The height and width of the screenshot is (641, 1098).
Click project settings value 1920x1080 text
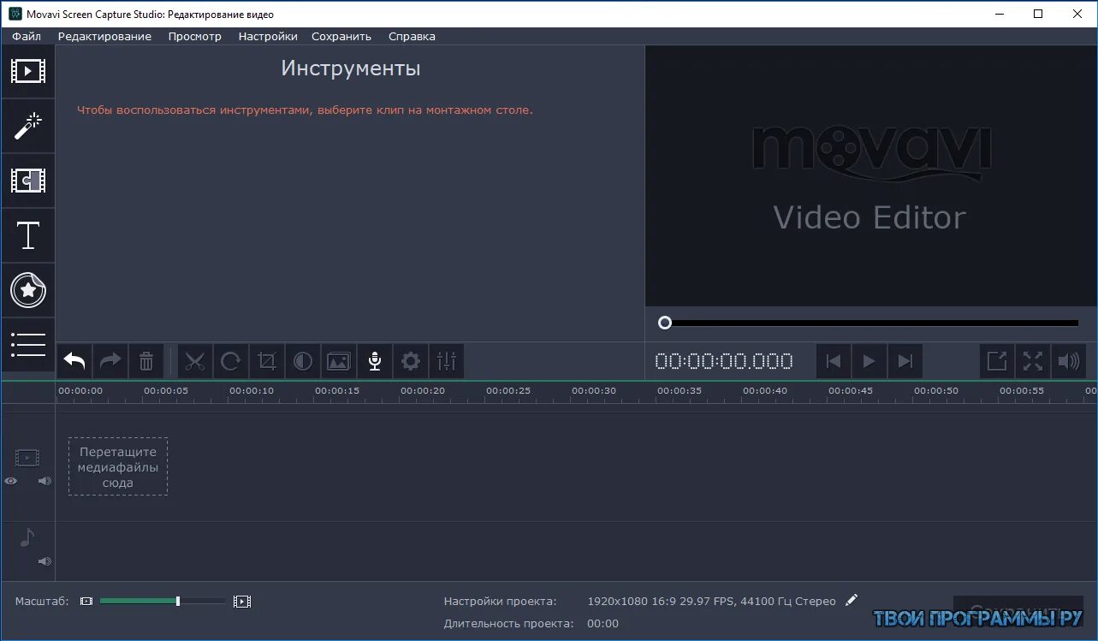712,602
